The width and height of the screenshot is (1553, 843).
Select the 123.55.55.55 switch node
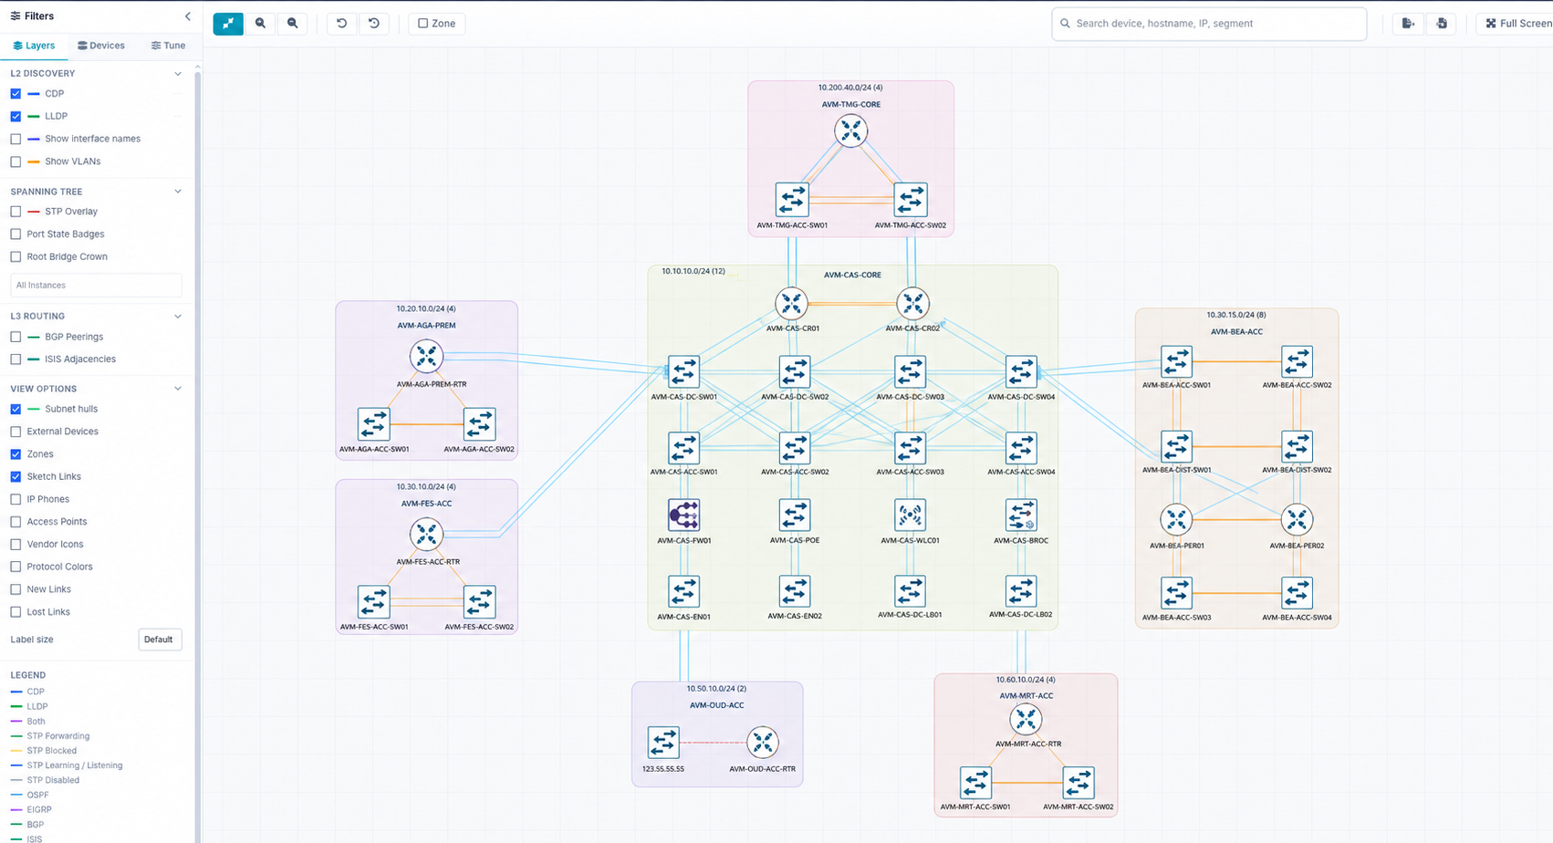pyautogui.click(x=663, y=743)
